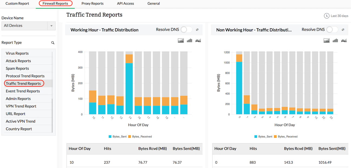The width and height of the screenshot is (351, 168).
Task: Click the expand arrow on Non Working Hour panel
Action: tap(343, 29)
